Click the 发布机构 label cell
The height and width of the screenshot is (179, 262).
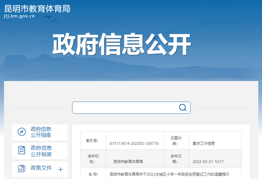[x=93, y=159]
